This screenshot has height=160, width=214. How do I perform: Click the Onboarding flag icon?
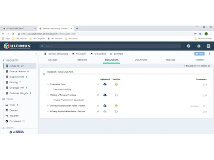click(x=92, y=54)
